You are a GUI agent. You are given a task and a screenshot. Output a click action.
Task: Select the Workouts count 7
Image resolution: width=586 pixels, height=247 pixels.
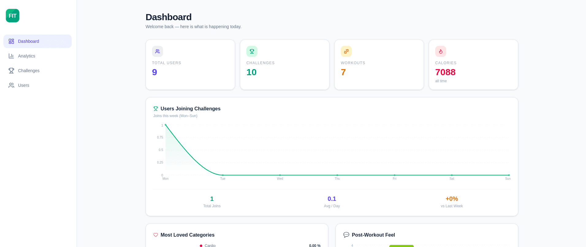pyautogui.click(x=343, y=72)
